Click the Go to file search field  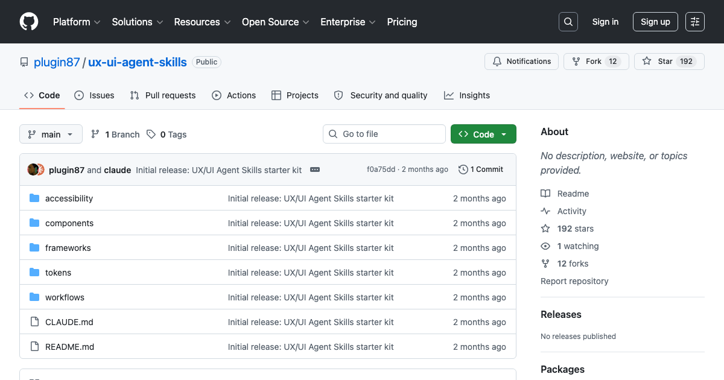click(384, 134)
